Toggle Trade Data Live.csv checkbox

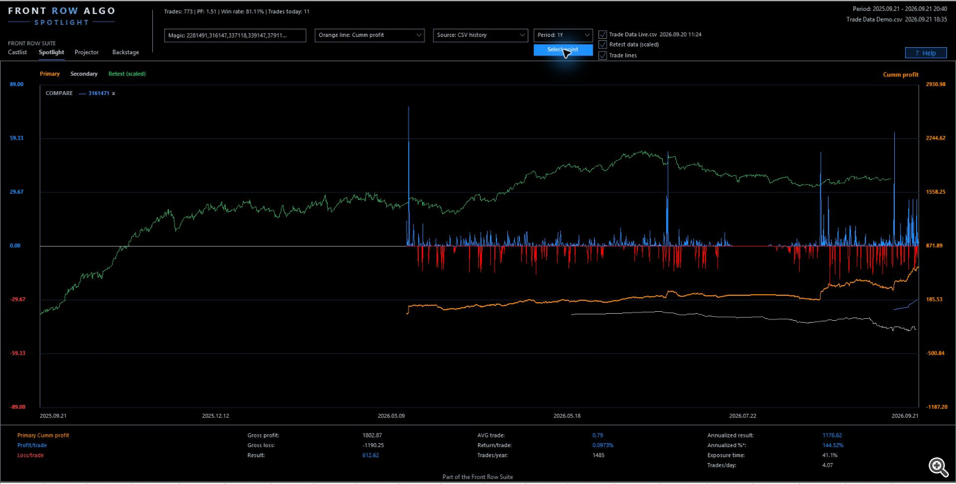603,34
